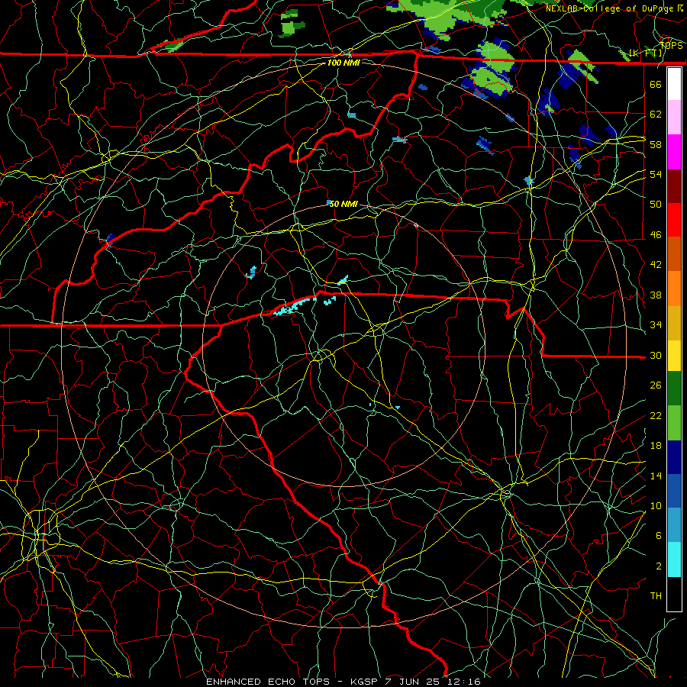Click legend value "22"
This screenshot has width=687, height=687.
click(x=656, y=415)
